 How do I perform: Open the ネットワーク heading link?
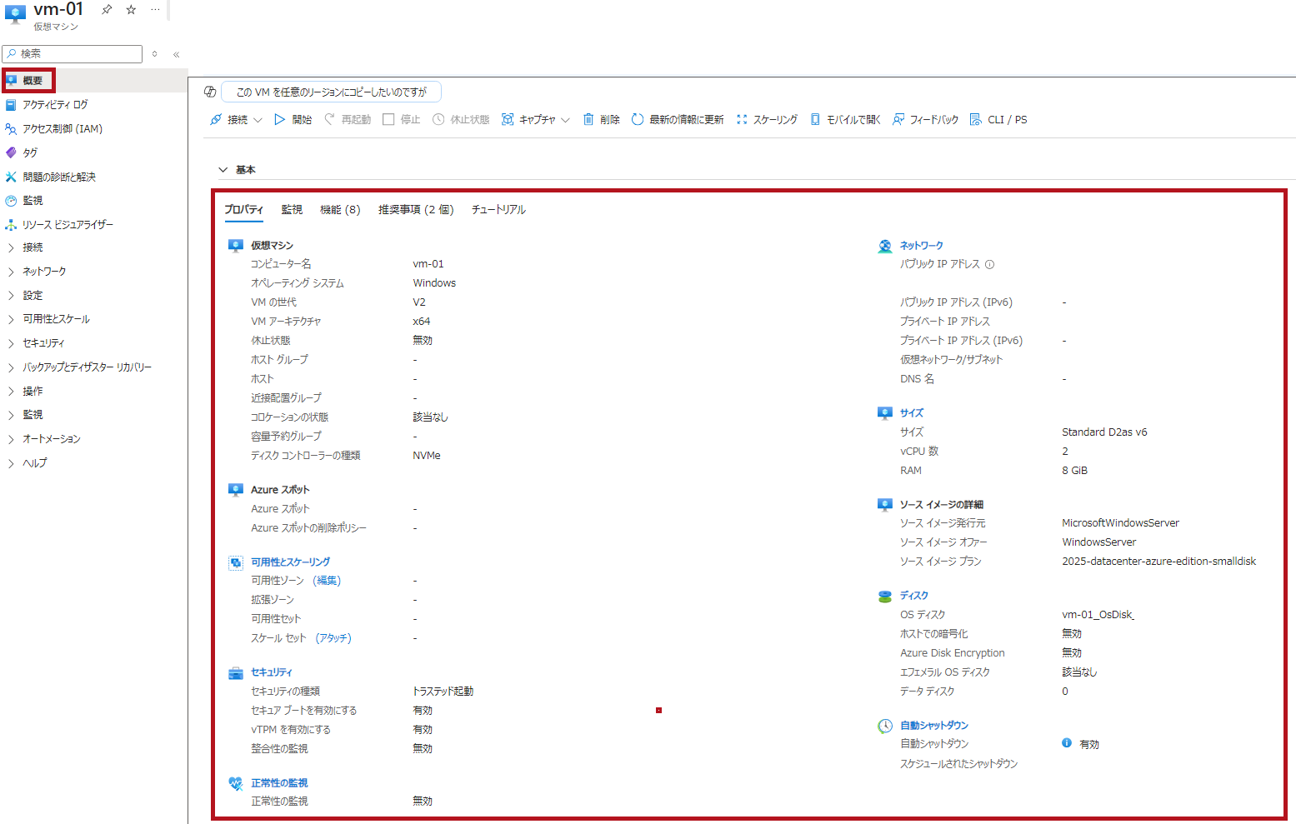pos(922,246)
